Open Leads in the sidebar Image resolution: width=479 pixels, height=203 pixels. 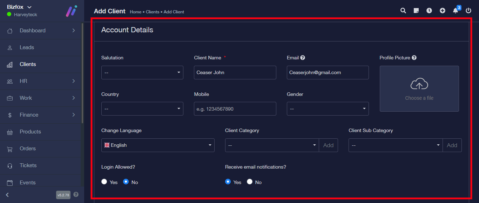point(27,47)
